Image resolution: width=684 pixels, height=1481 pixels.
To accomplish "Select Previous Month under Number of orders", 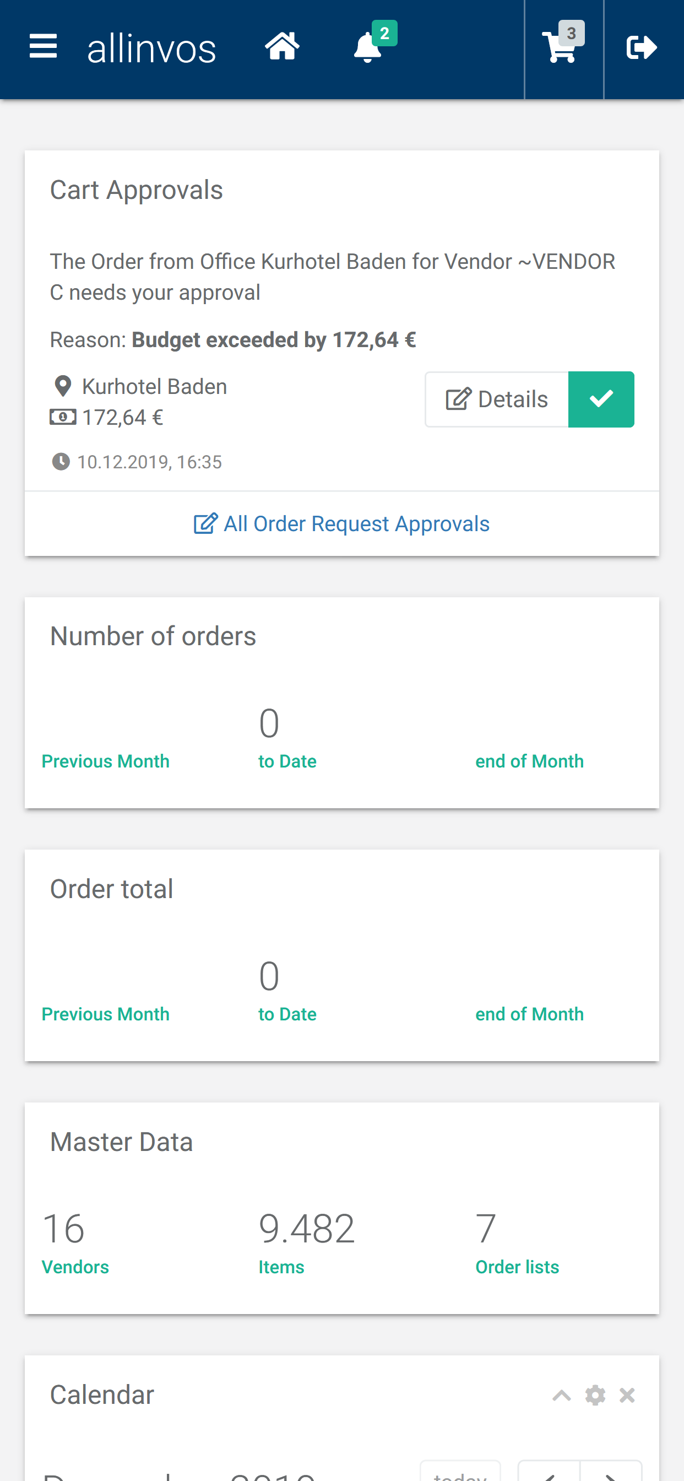I will [x=106, y=761].
